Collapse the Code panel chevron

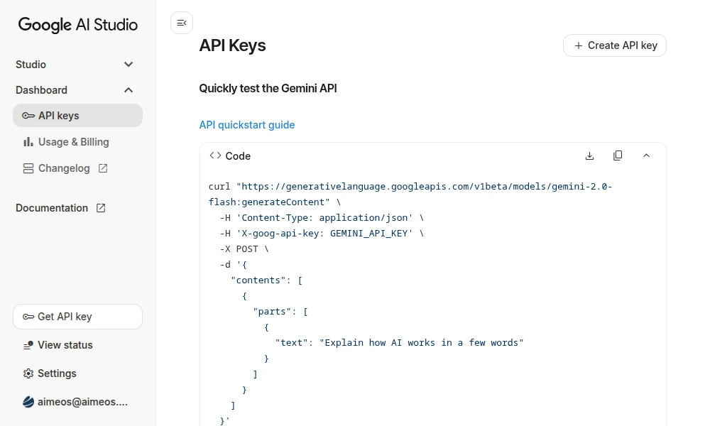646,155
